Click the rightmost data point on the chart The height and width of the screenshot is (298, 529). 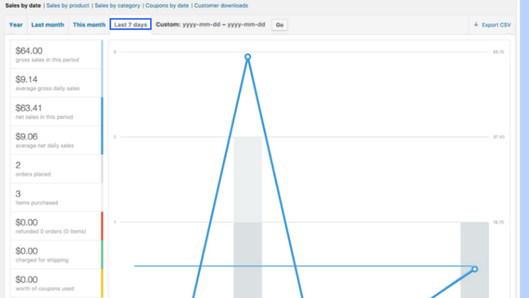click(x=475, y=269)
